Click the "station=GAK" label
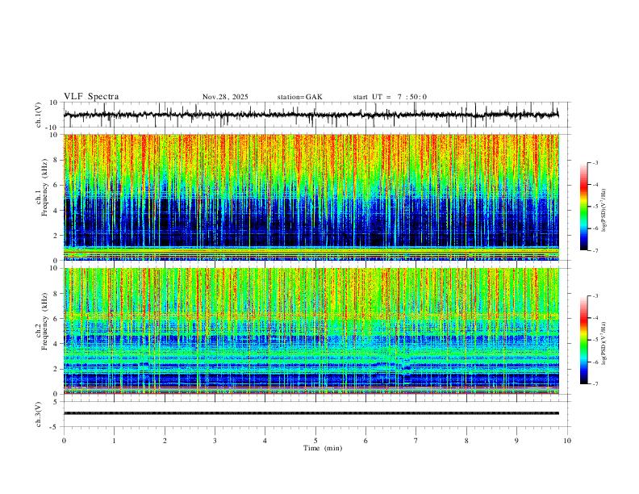This screenshot has height=494, width=639. pos(299,97)
